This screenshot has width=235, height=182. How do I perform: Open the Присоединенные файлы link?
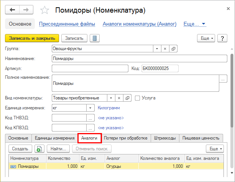67,24
